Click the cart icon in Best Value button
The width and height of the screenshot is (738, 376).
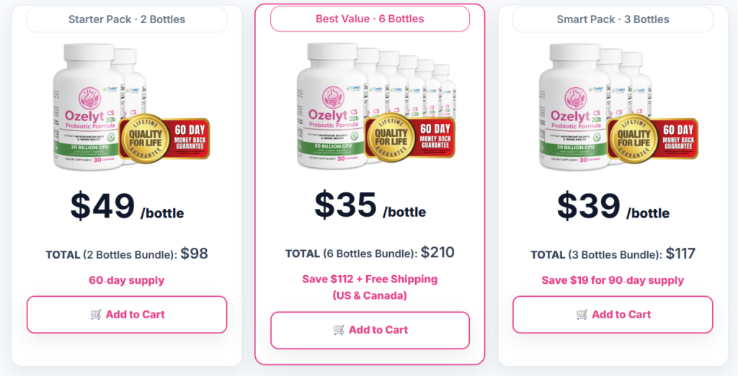tap(339, 330)
